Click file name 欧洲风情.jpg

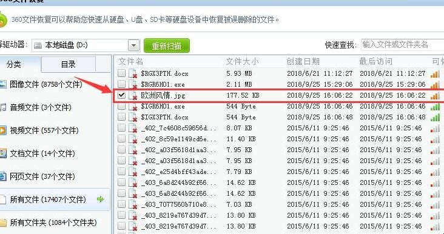[163, 95]
